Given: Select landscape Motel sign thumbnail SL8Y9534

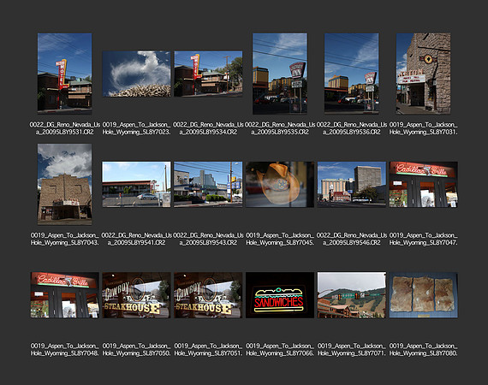Looking at the screenshot, I should 208,74.
